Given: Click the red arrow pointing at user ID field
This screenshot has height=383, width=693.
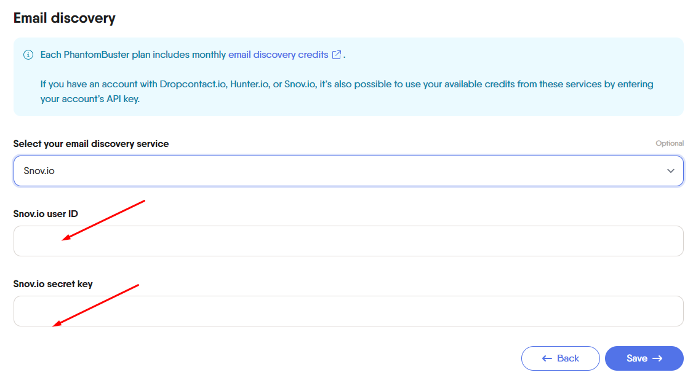Looking at the screenshot, I should [103, 220].
